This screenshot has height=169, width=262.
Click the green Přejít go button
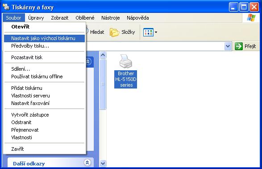click(245, 46)
